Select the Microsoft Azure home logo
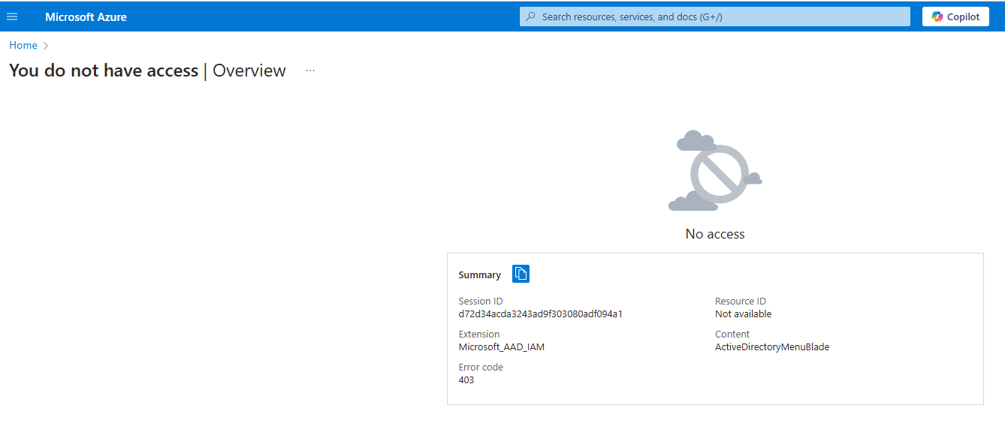Viewport: 1005px width, 435px height. coord(86,16)
